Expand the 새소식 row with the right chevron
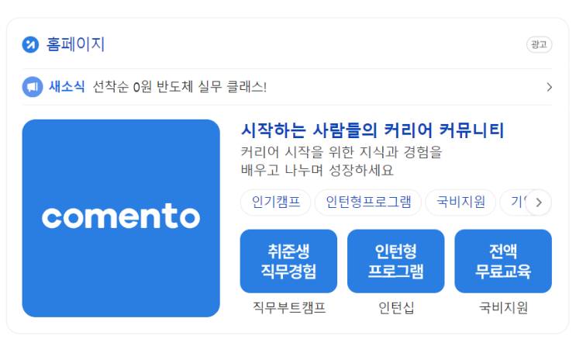The height and width of the screenshot is (346, 576). pyautogui.click(x=549, y=87)
